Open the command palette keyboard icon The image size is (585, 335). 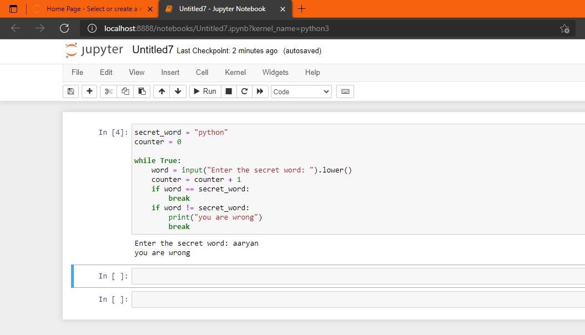click(x=345, y=92)
